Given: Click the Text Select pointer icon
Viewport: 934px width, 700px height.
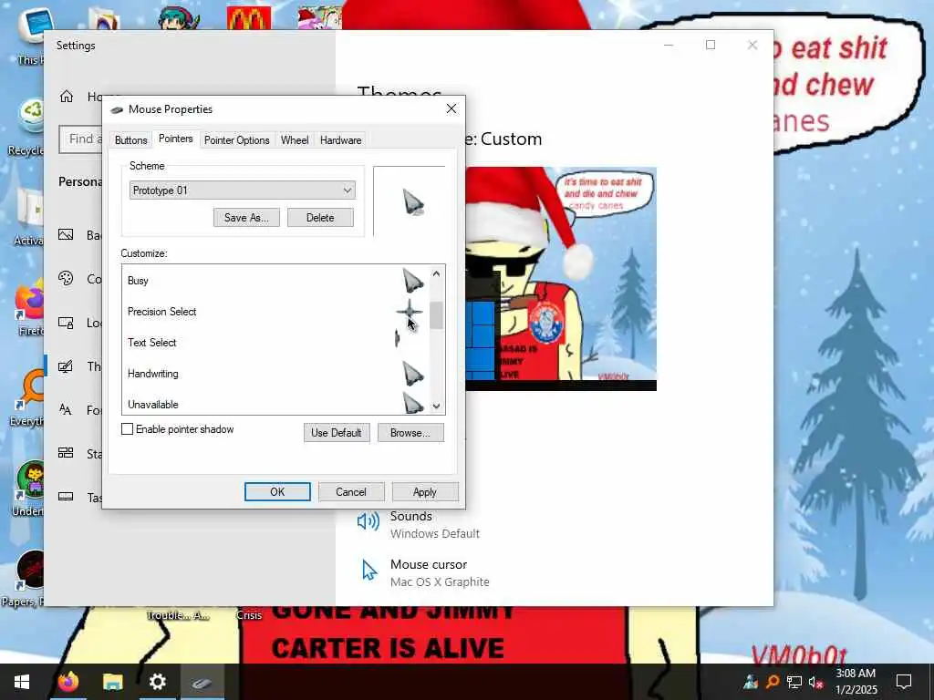Looking at the screenshot, I should coord(398,338).
